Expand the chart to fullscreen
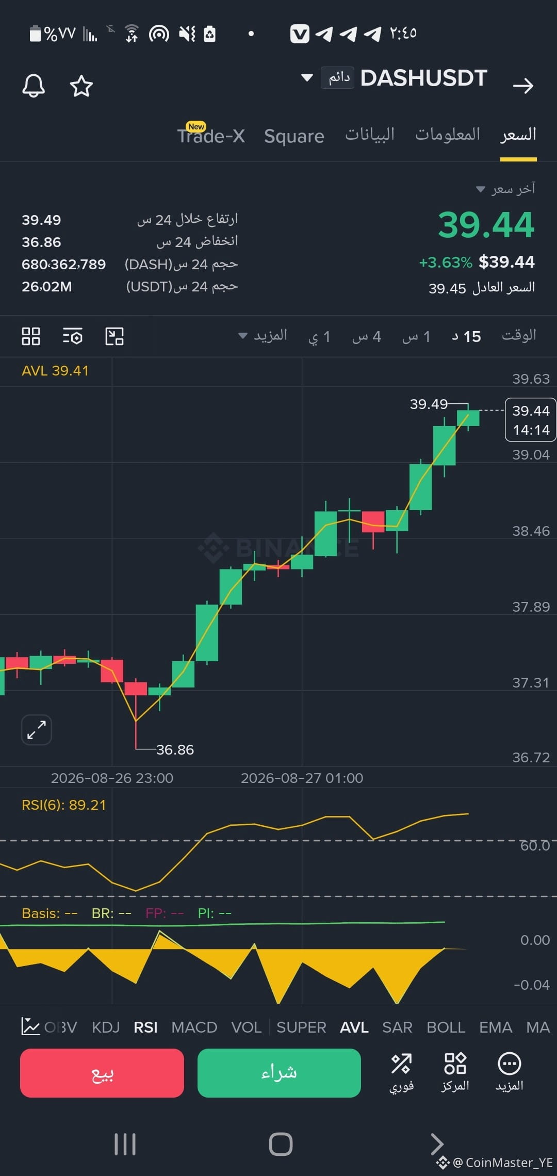 [x=37, y=730]
